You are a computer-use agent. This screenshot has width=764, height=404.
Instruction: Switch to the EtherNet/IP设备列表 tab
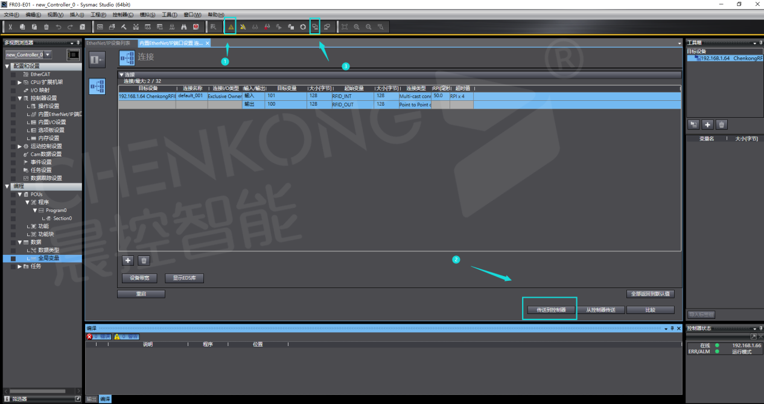pyautogui.click(x=108, y=43)
